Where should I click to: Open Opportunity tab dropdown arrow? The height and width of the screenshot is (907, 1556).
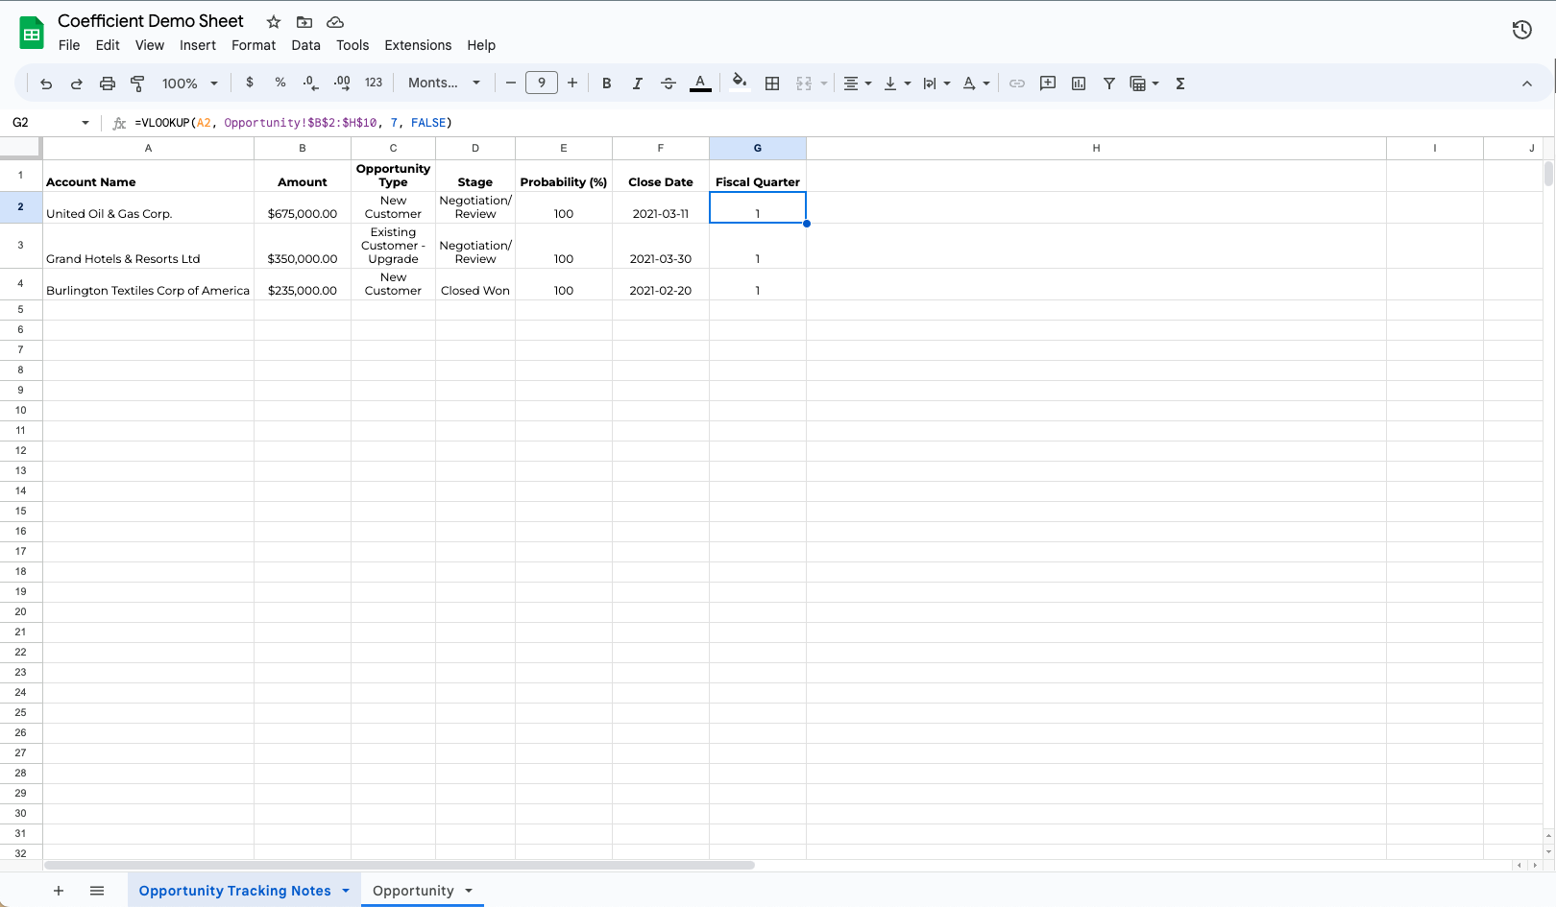469,891
